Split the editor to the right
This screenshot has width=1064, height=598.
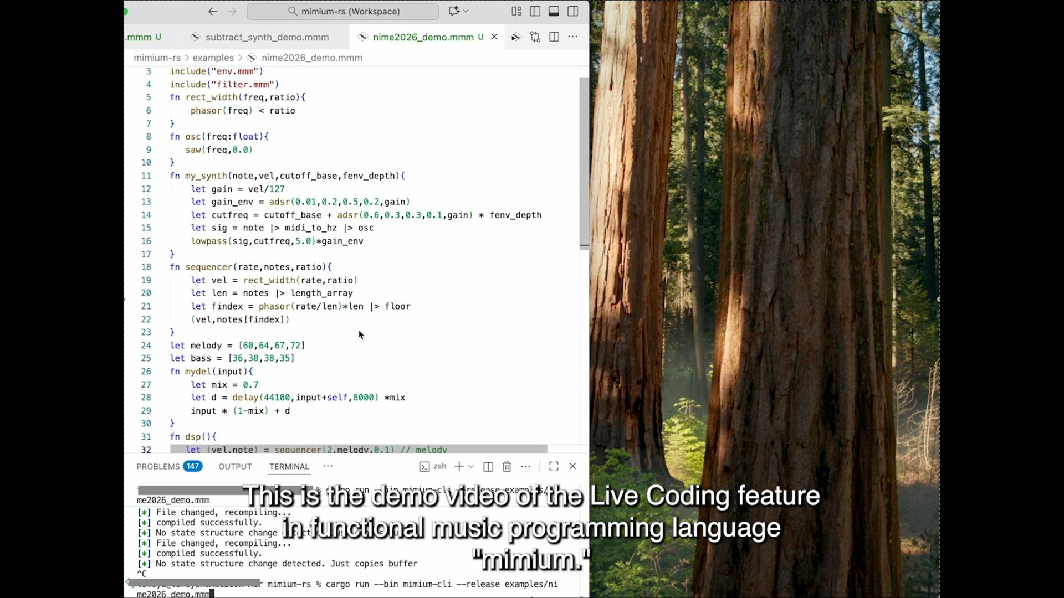pos(554,37)
